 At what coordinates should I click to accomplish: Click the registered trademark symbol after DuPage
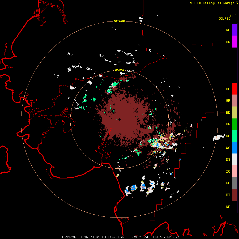coord(237,3)
